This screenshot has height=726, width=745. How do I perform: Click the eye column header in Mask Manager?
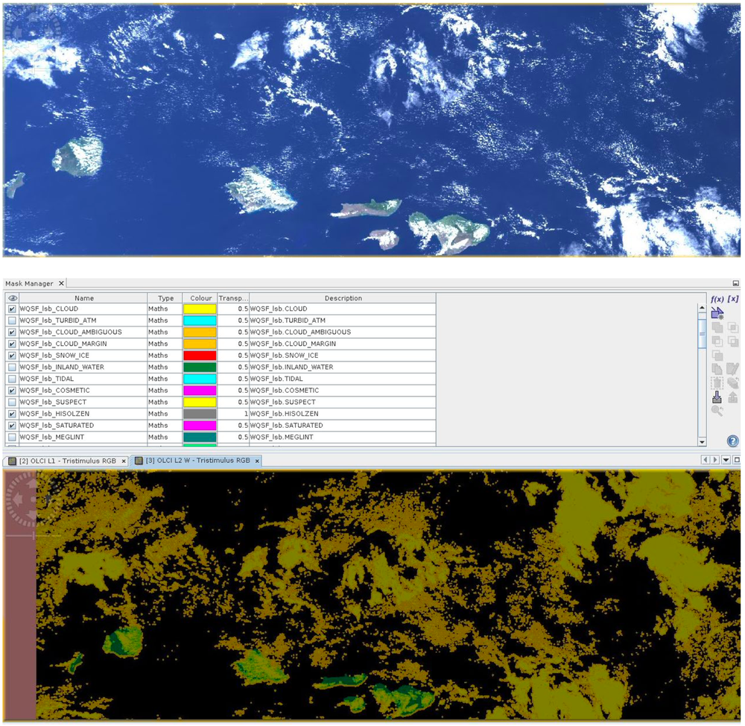[x=12, y=297]
